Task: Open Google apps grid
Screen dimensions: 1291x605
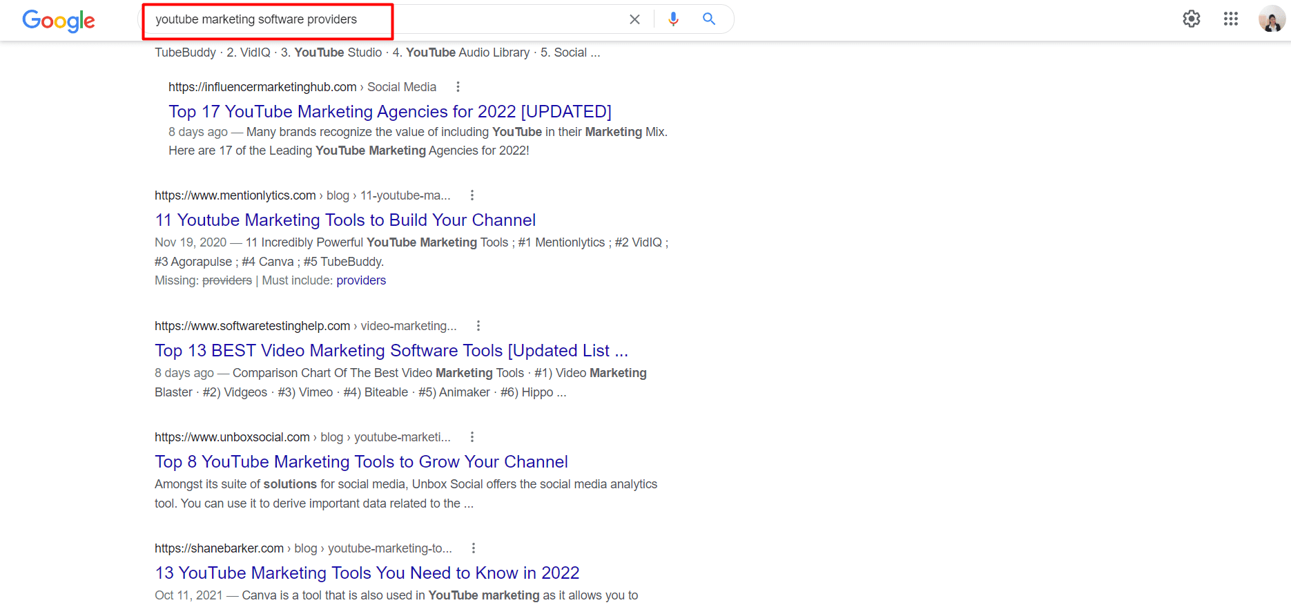Action: 1231,19
